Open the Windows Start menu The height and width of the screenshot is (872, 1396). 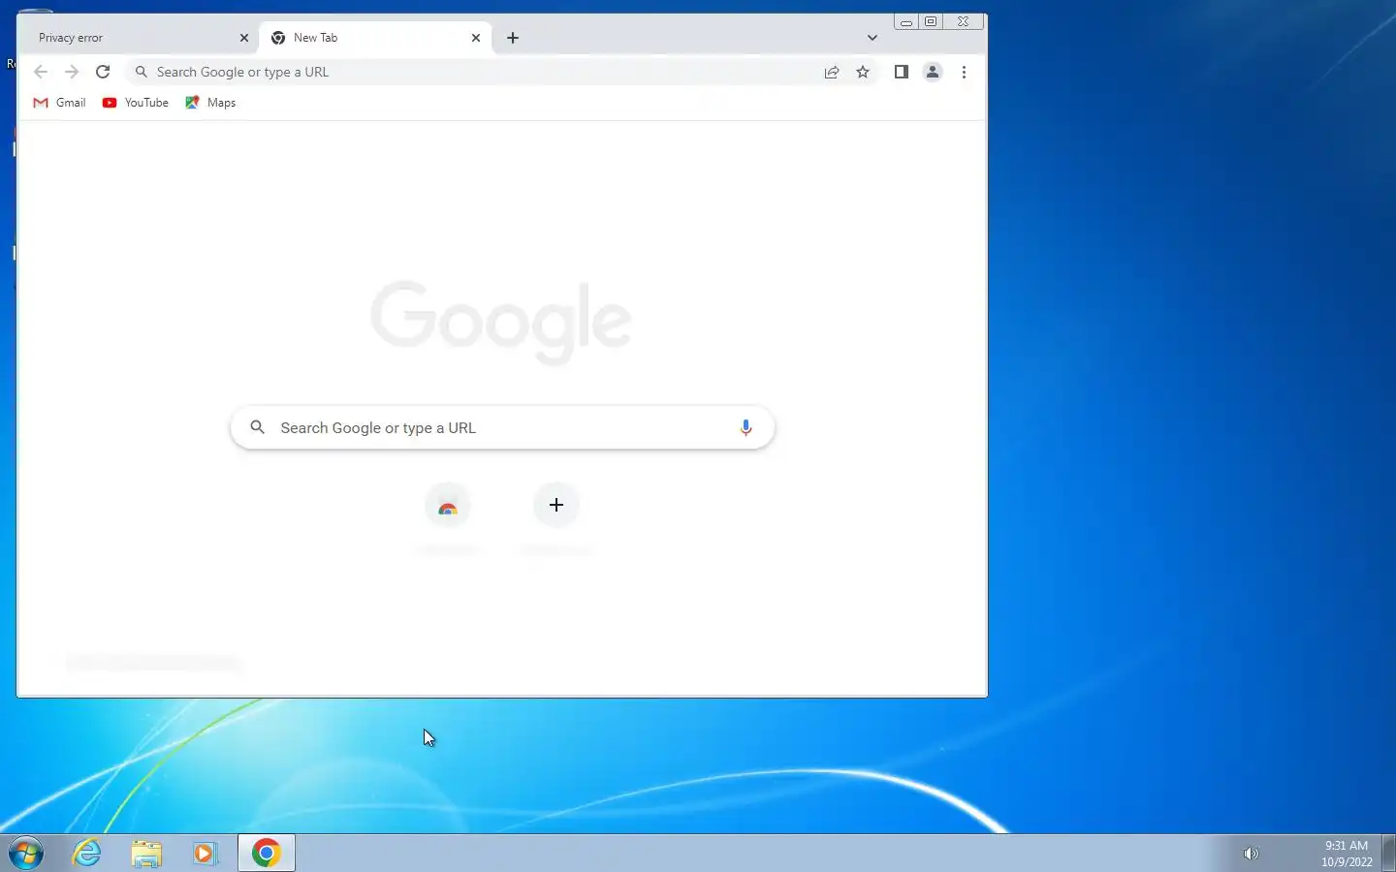coord(26,854)
